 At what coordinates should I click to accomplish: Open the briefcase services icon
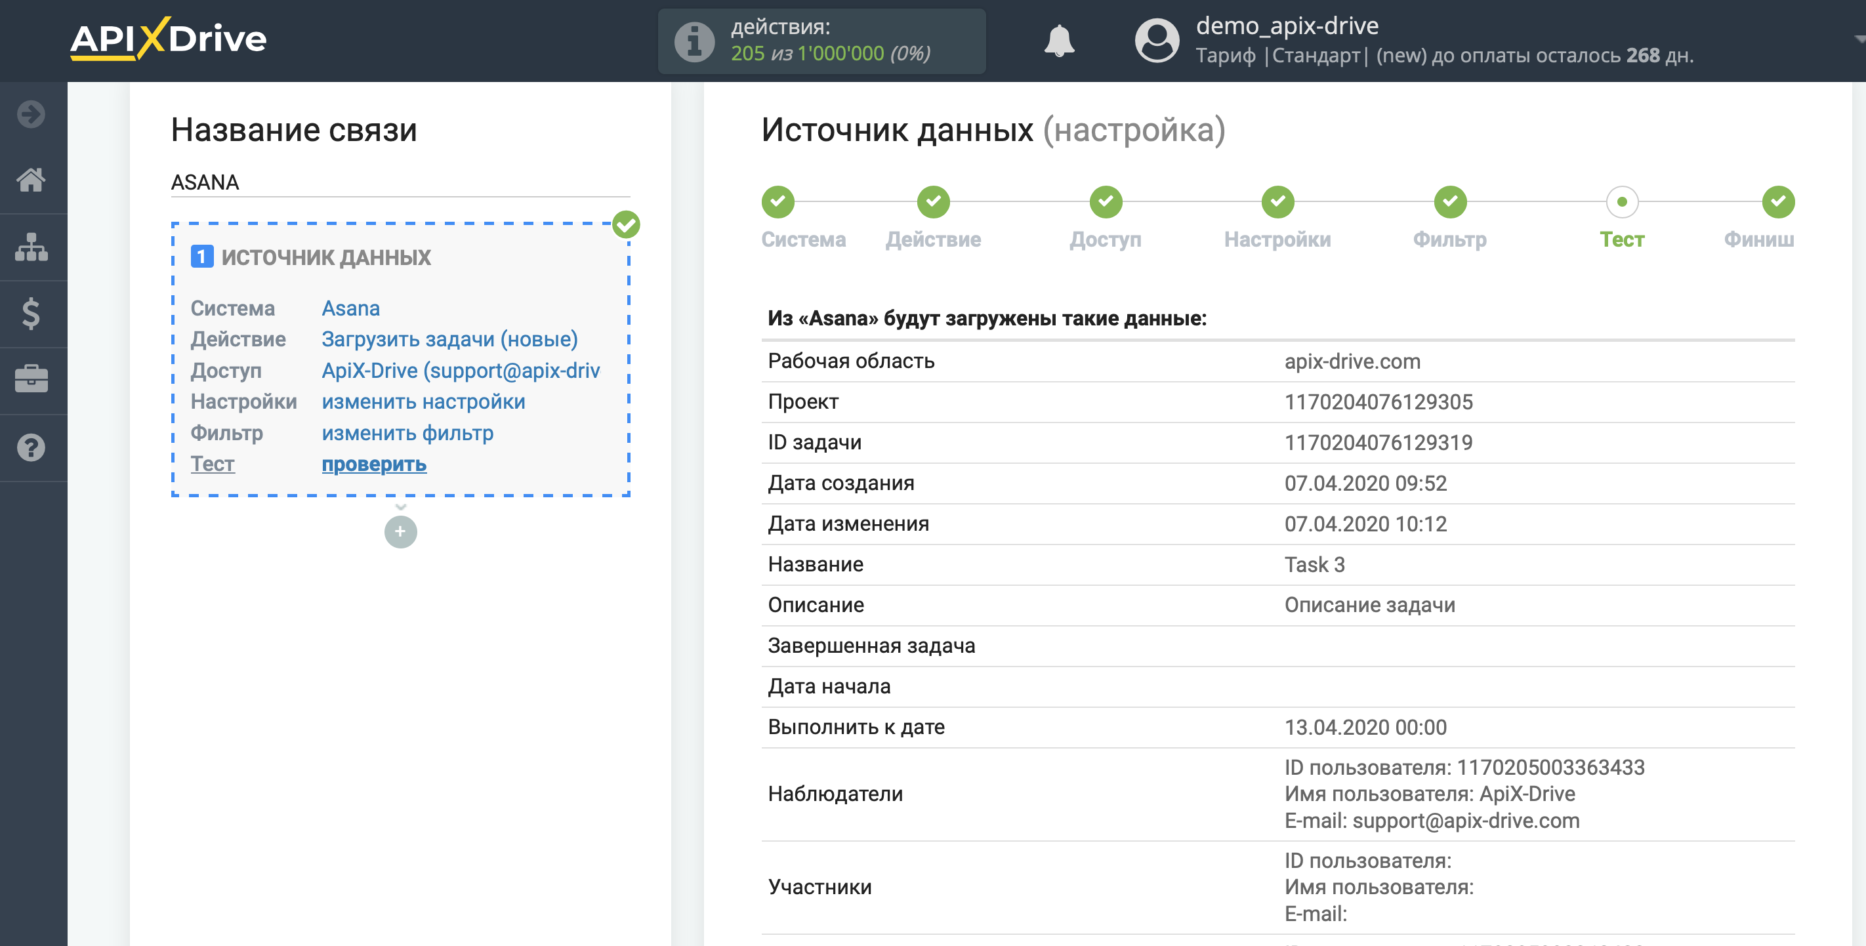coord(31,380)
